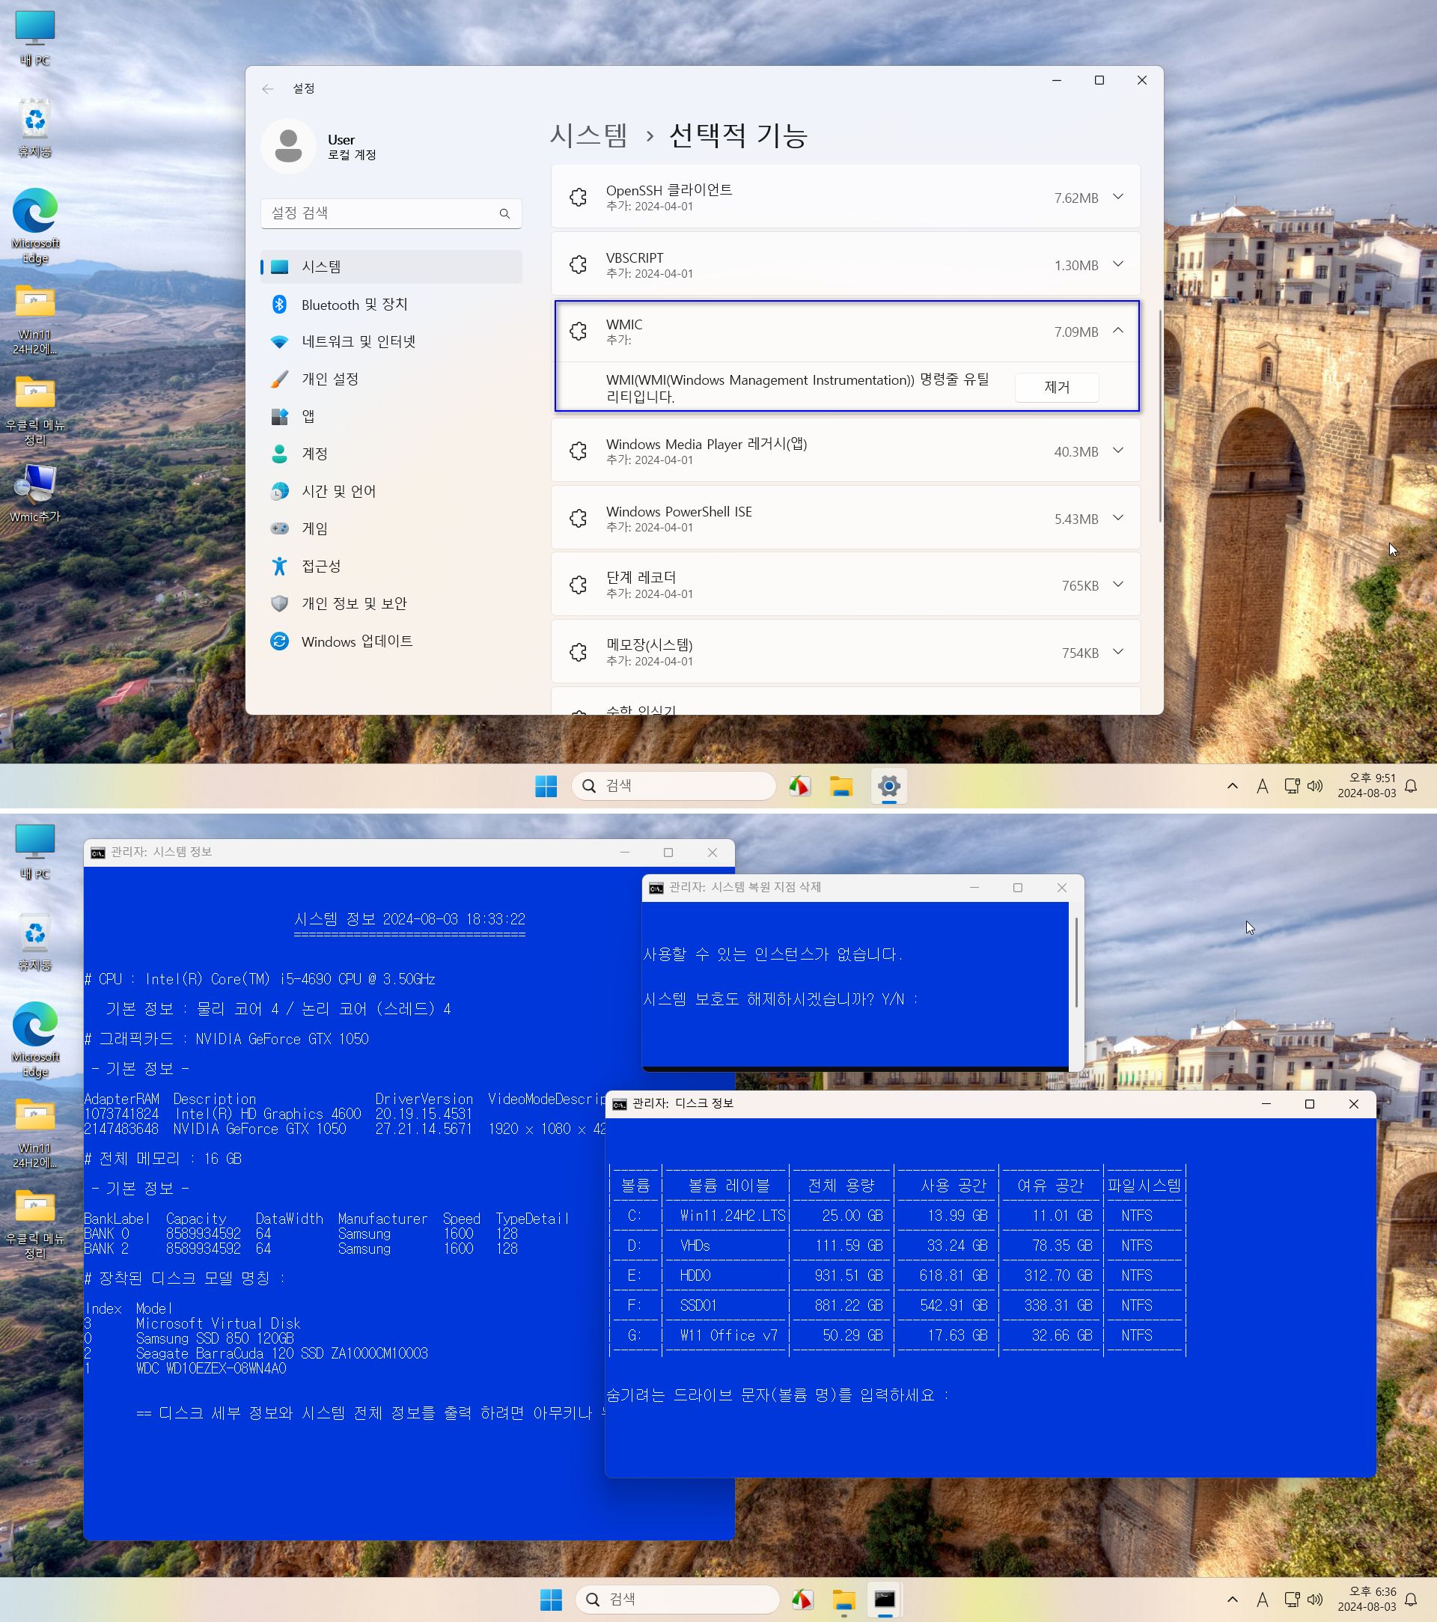The height and width of the screenshot is (1622, 1437).
Task: Click the volume icon in upper tray
Action: 1316,787
